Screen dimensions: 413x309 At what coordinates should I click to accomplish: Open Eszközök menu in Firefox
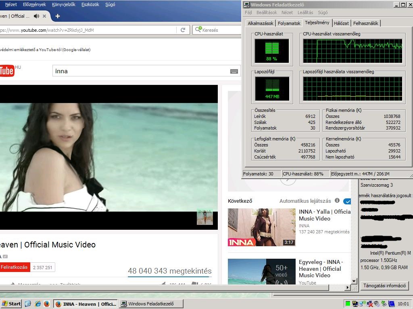(90, 4)
